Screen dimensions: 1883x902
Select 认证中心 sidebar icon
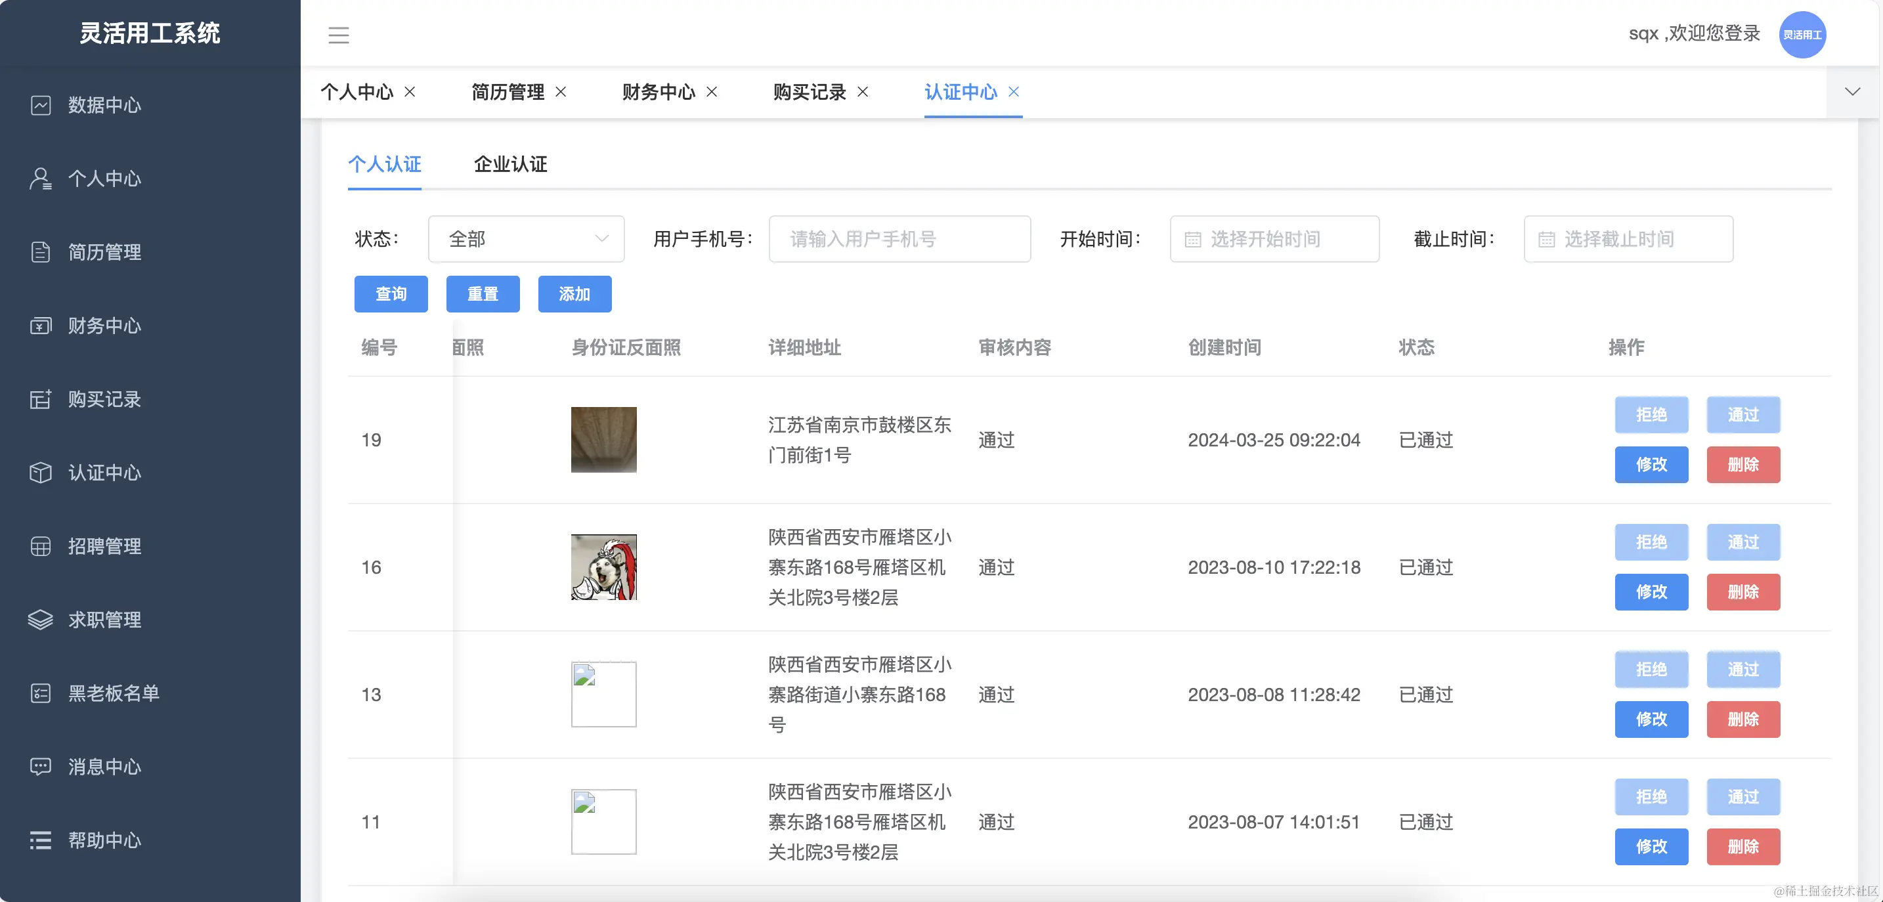41,473
